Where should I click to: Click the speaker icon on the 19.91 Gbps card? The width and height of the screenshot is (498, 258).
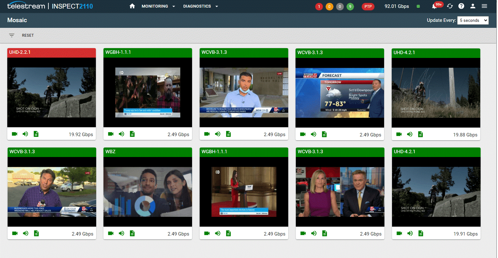click(x=410, y=233)
